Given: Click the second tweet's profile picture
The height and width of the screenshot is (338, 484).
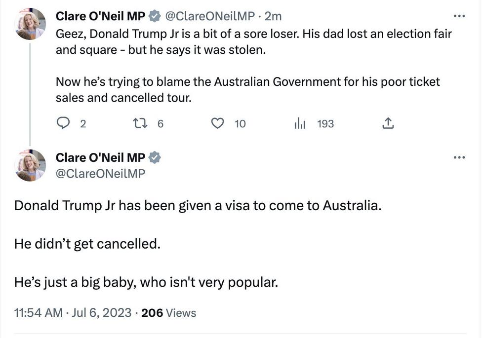Looking at the screenshot, I should click(x=30, y=165).
